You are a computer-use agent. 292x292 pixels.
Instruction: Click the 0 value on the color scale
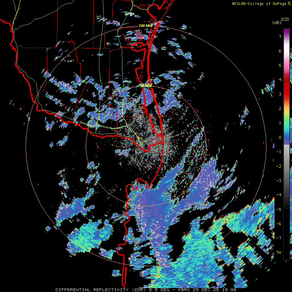pyautogui.click(x=280, y=138)
